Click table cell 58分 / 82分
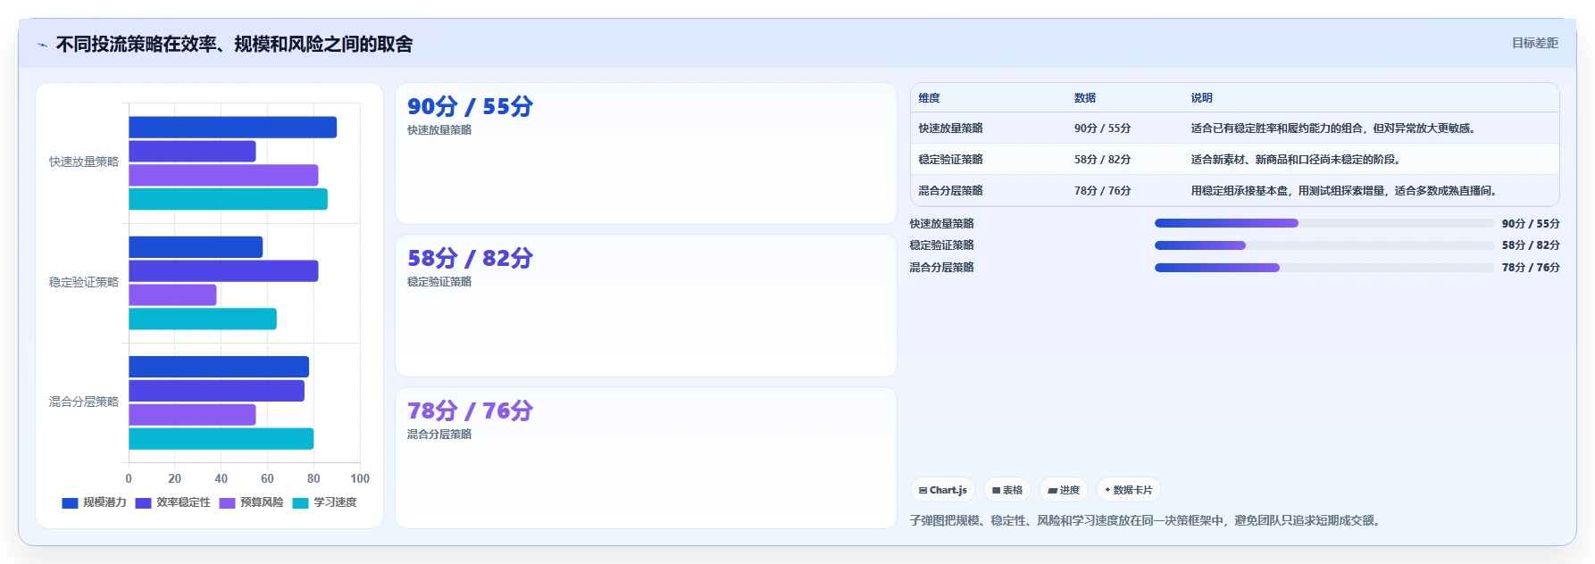The height and width of the screenshot is (564, 1595). coord(1102,160)
